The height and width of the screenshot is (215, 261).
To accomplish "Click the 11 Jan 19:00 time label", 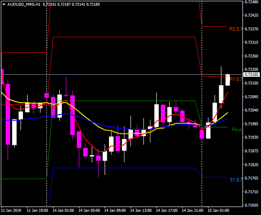I will tap(38, 210).
